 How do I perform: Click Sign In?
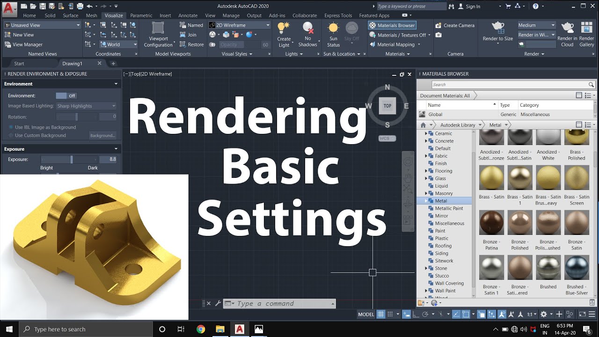[469, 7]
